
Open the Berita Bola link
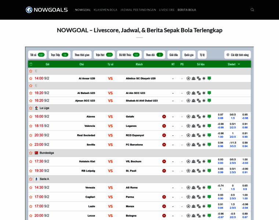tap(187, 10)
